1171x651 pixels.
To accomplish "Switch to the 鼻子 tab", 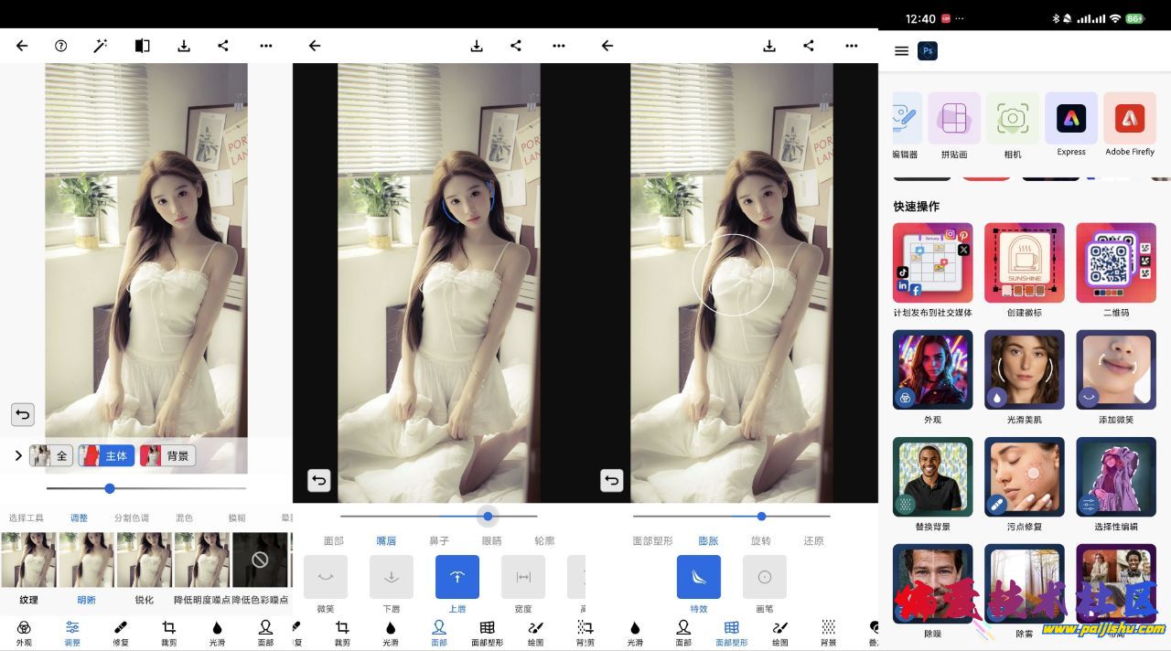I will (439, 540).
